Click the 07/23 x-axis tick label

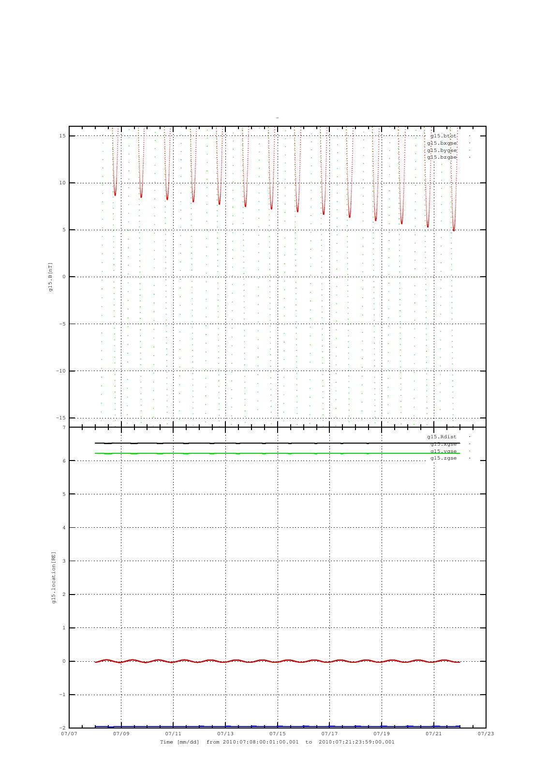pos(486,734)
